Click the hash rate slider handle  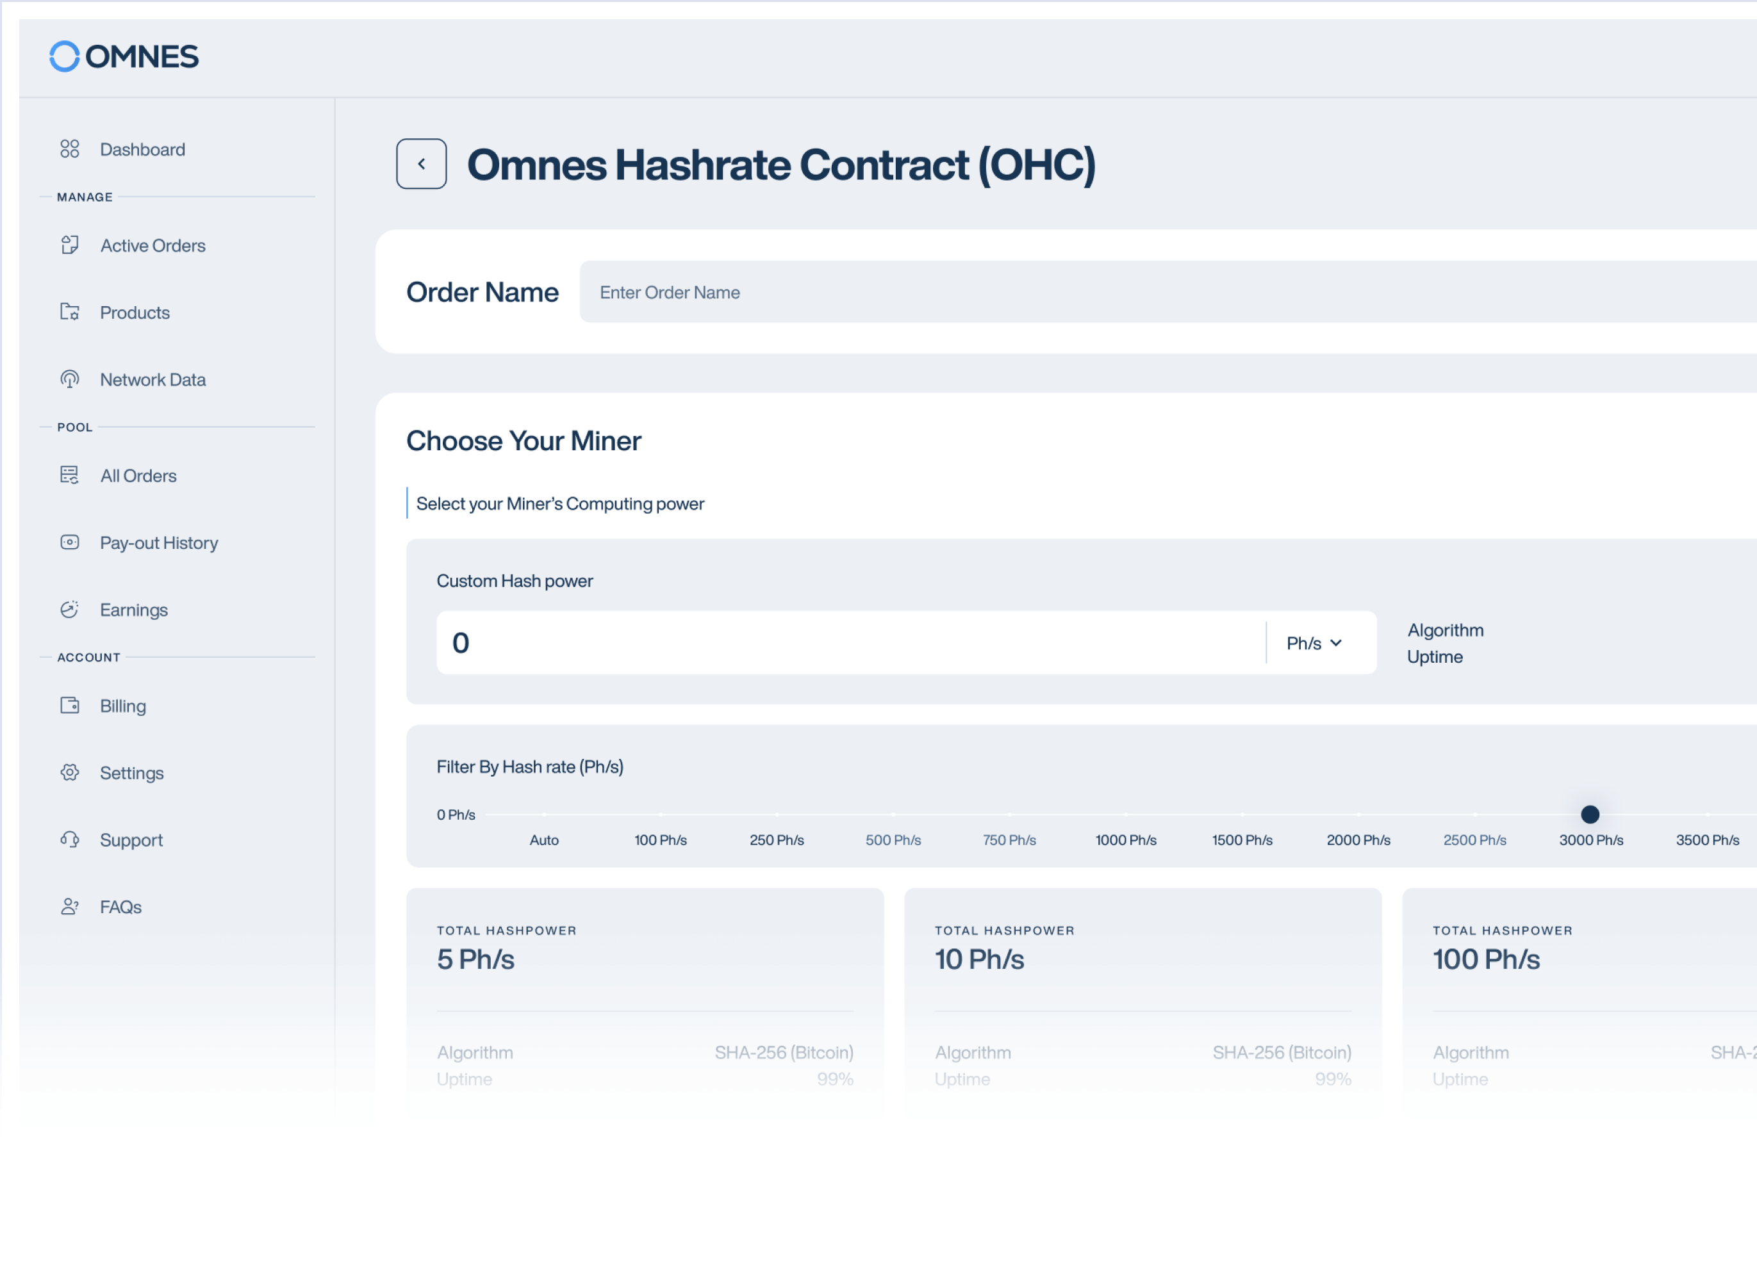tap(1590, 815)
